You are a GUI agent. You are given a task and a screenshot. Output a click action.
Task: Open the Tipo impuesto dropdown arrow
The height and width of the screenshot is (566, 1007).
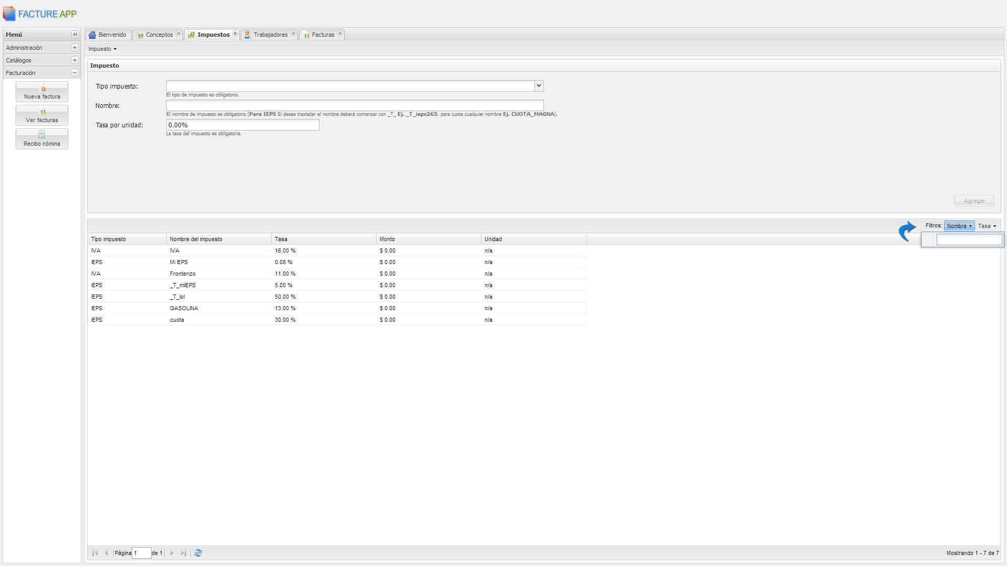click(539, 86)
